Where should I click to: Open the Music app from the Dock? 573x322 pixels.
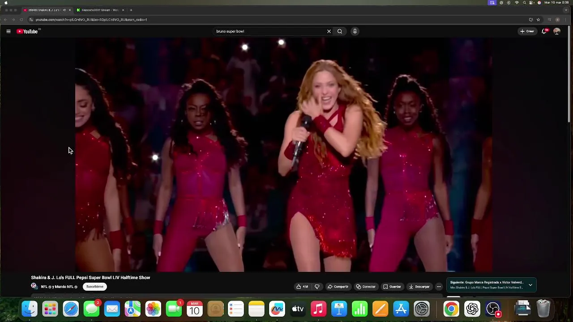click(x=318, y=309)
